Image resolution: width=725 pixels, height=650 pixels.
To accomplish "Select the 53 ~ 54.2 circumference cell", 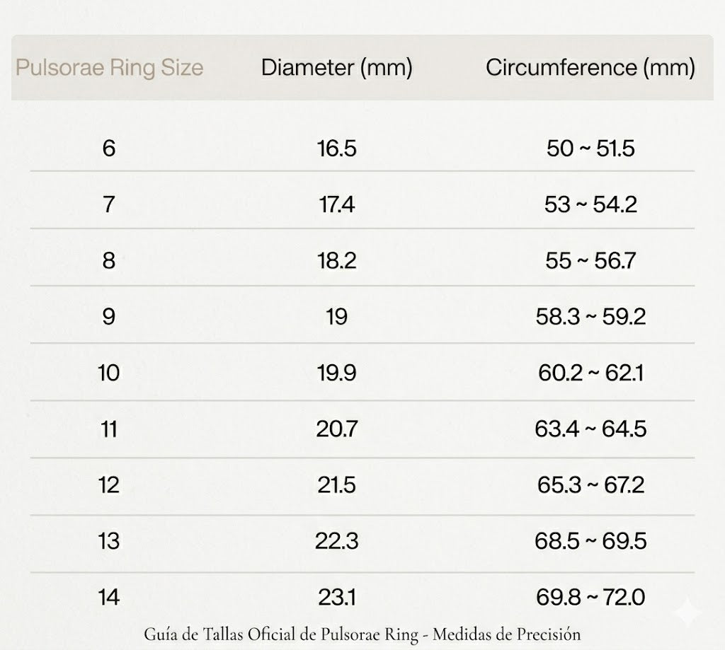I will [x=591, y=204].
